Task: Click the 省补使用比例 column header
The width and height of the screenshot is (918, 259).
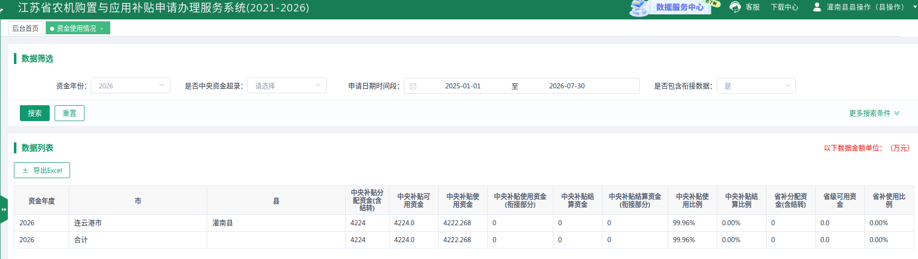Action: click(889, 200)
